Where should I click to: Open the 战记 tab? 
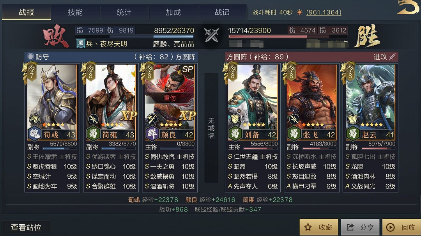click(222, 12)
